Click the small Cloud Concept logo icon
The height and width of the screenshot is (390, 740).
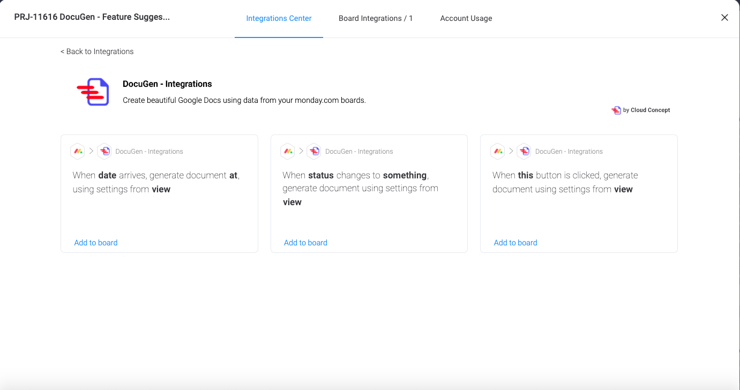click(616, 110)
